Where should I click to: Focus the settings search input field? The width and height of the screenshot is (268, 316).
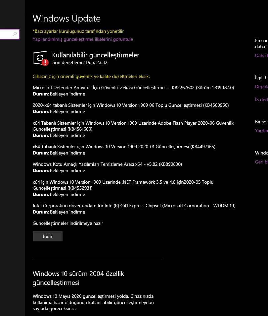(10, 34)
